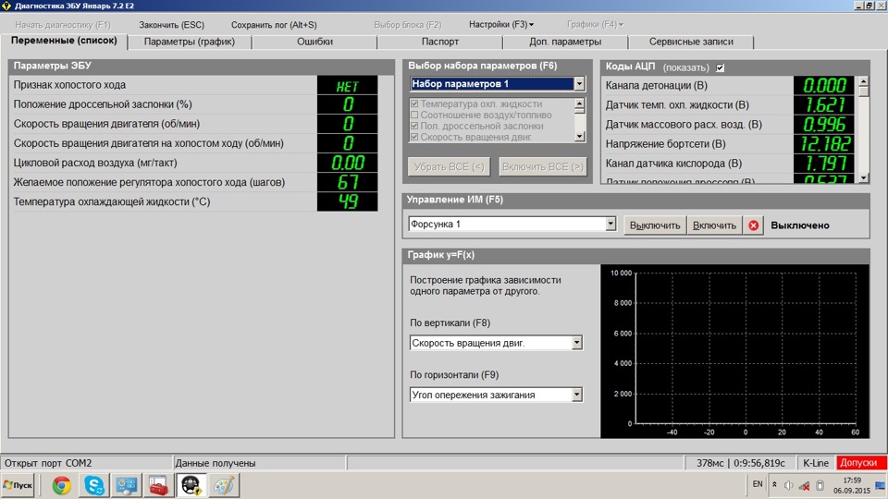Toggle the Температура охл. жидкости checkbox
Screen dimensions: 888x499
pos(414,104)
